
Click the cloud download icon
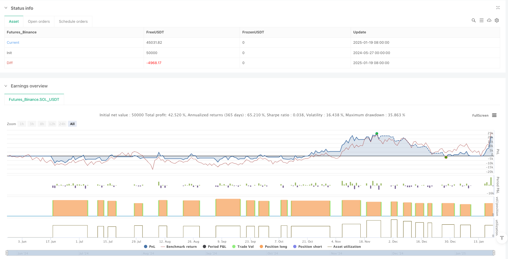(489, 20)
